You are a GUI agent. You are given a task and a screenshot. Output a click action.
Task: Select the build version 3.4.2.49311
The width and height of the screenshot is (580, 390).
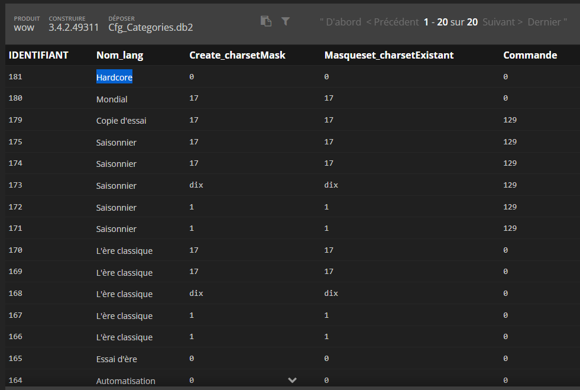(73, 27)
